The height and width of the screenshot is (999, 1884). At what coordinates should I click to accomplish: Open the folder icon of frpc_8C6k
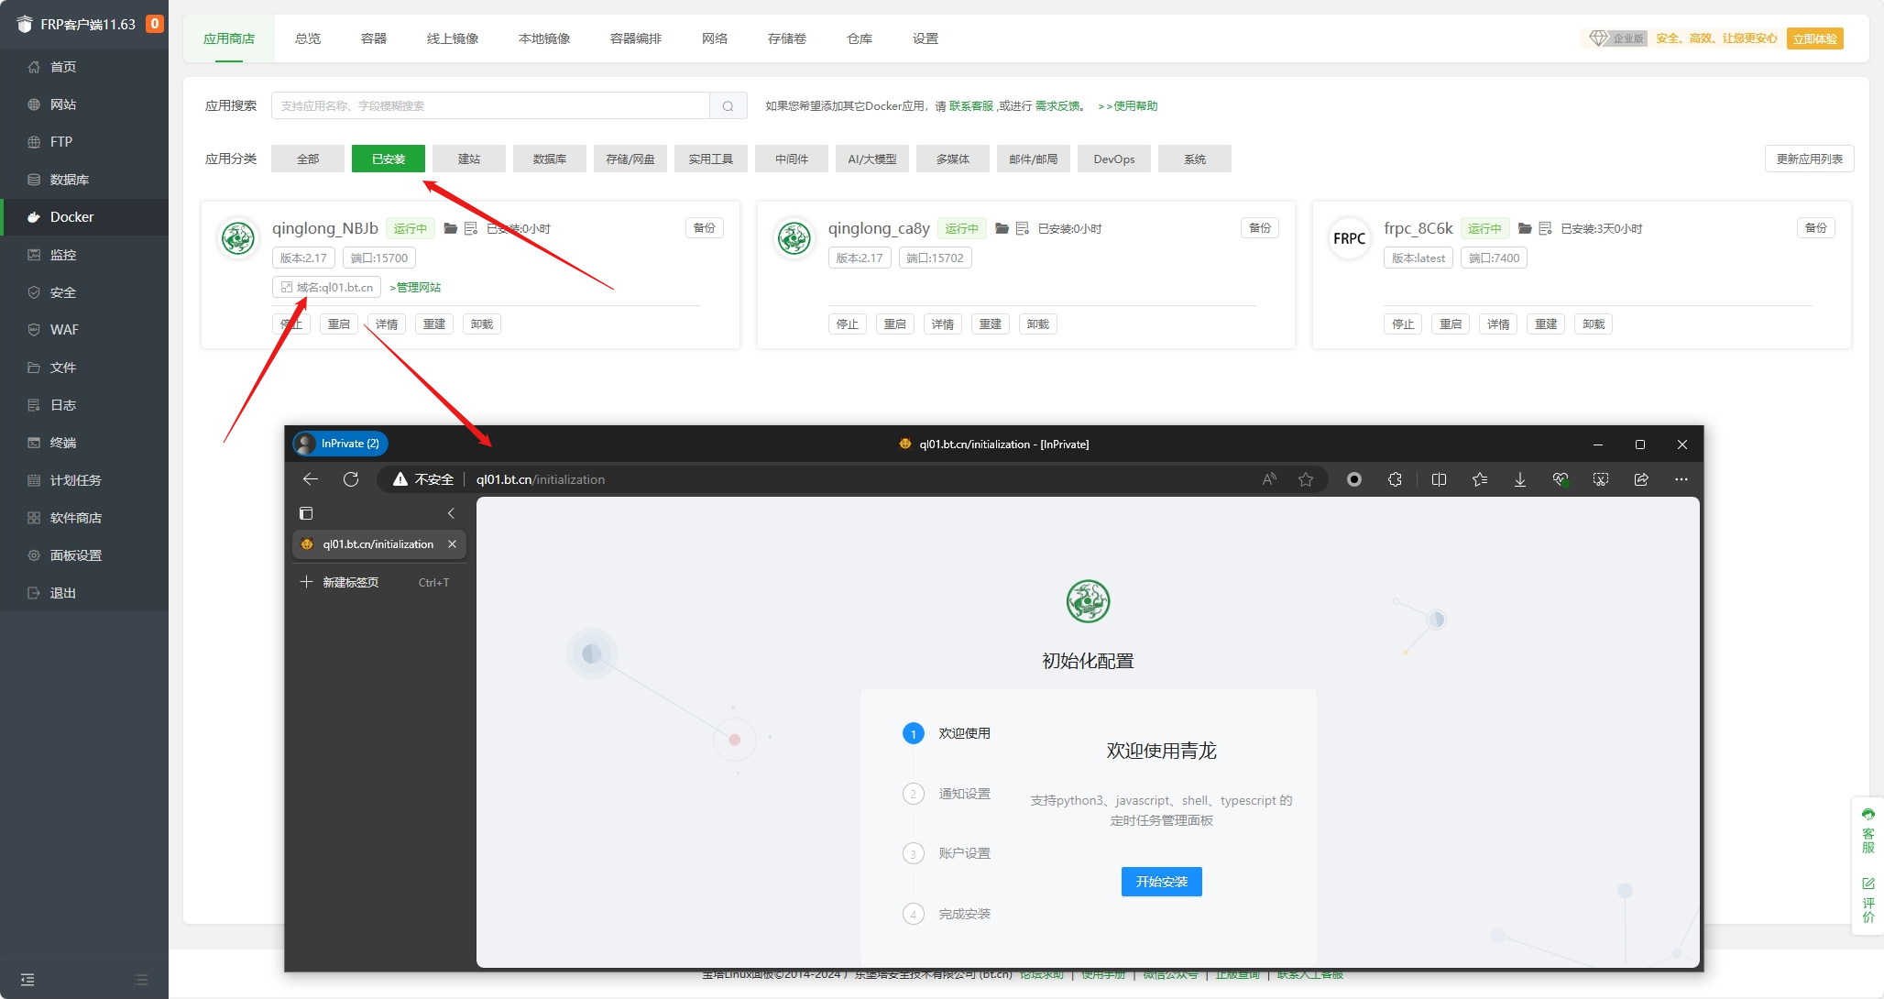click(1525, 228)
